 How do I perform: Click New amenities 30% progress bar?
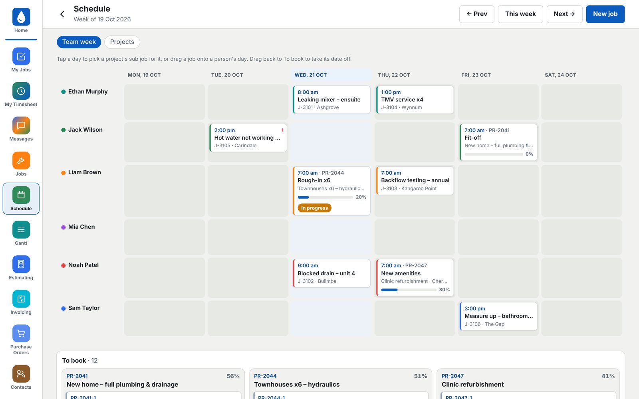(x=409, y=290)
